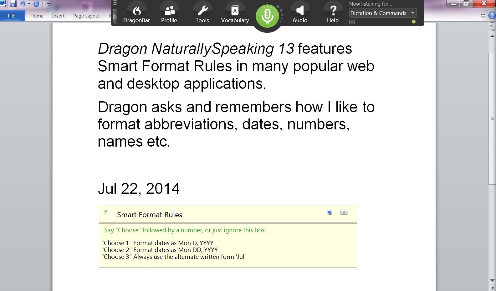
Task: Open the File tab
Action: pyautogui.click(x=12, y=16)
